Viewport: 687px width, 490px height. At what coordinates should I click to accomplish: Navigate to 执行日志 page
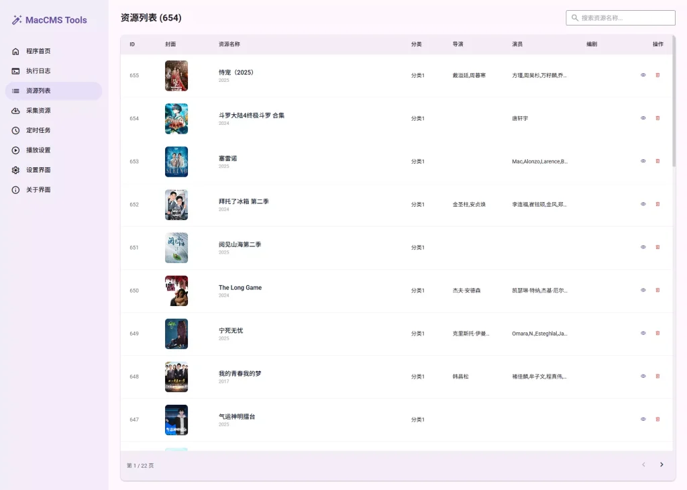click(x=38, y=71)
